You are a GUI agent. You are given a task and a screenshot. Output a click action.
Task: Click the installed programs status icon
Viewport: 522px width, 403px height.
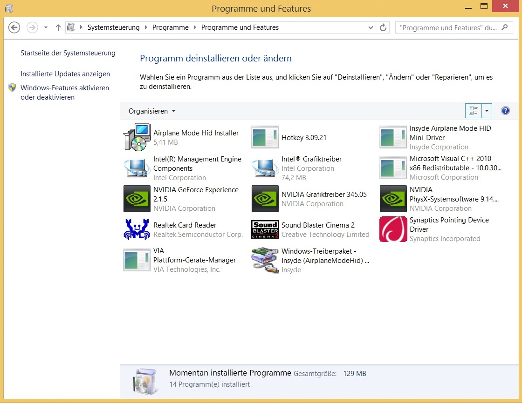click(x=145, y=382)
